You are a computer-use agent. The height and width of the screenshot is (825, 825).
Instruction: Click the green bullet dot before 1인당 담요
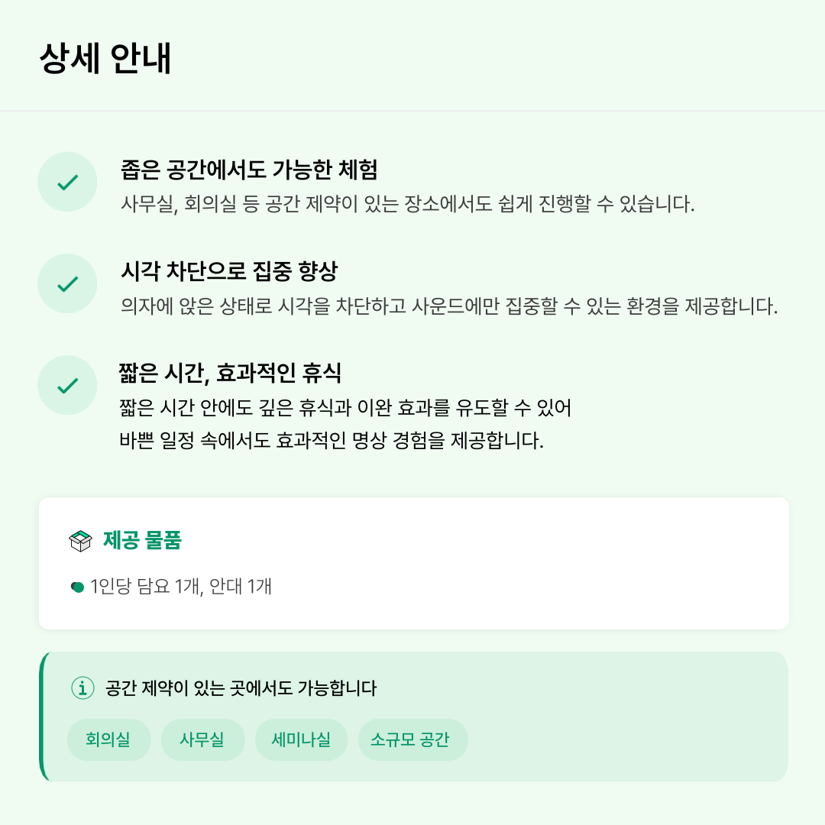click(x=77, y=587)
